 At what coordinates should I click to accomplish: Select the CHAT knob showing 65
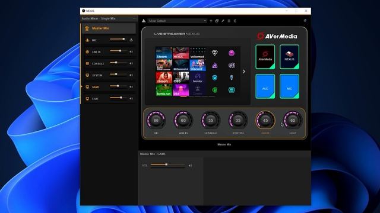(x=293, y=120)
